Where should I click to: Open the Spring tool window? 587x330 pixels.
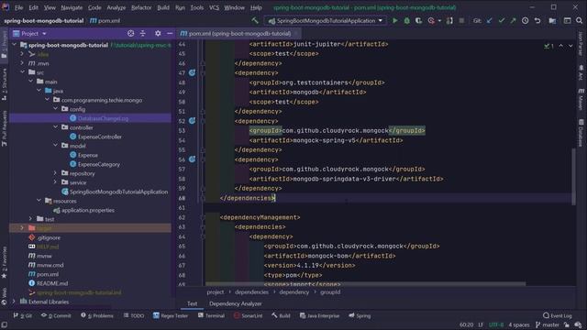360,315
